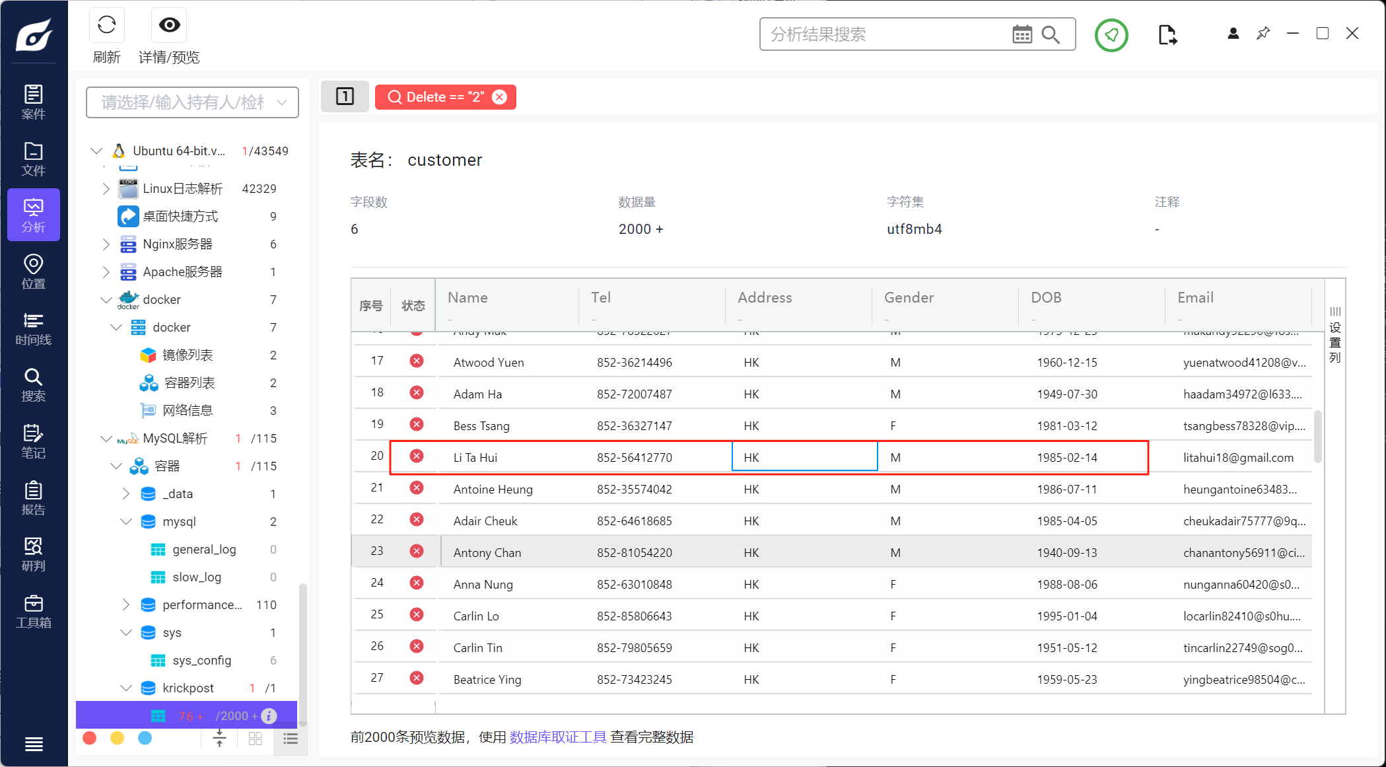
Task: Open the Timeline (时间线) sidebar section
Action: 33,328
